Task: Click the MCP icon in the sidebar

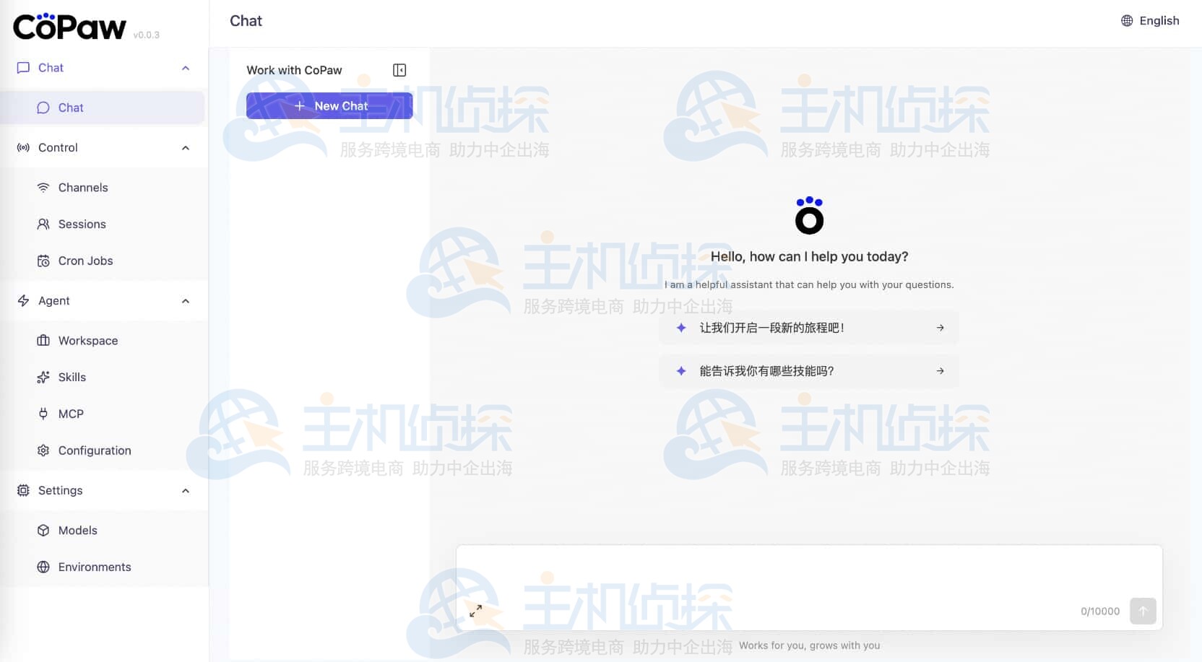Action: click(43, 414)
